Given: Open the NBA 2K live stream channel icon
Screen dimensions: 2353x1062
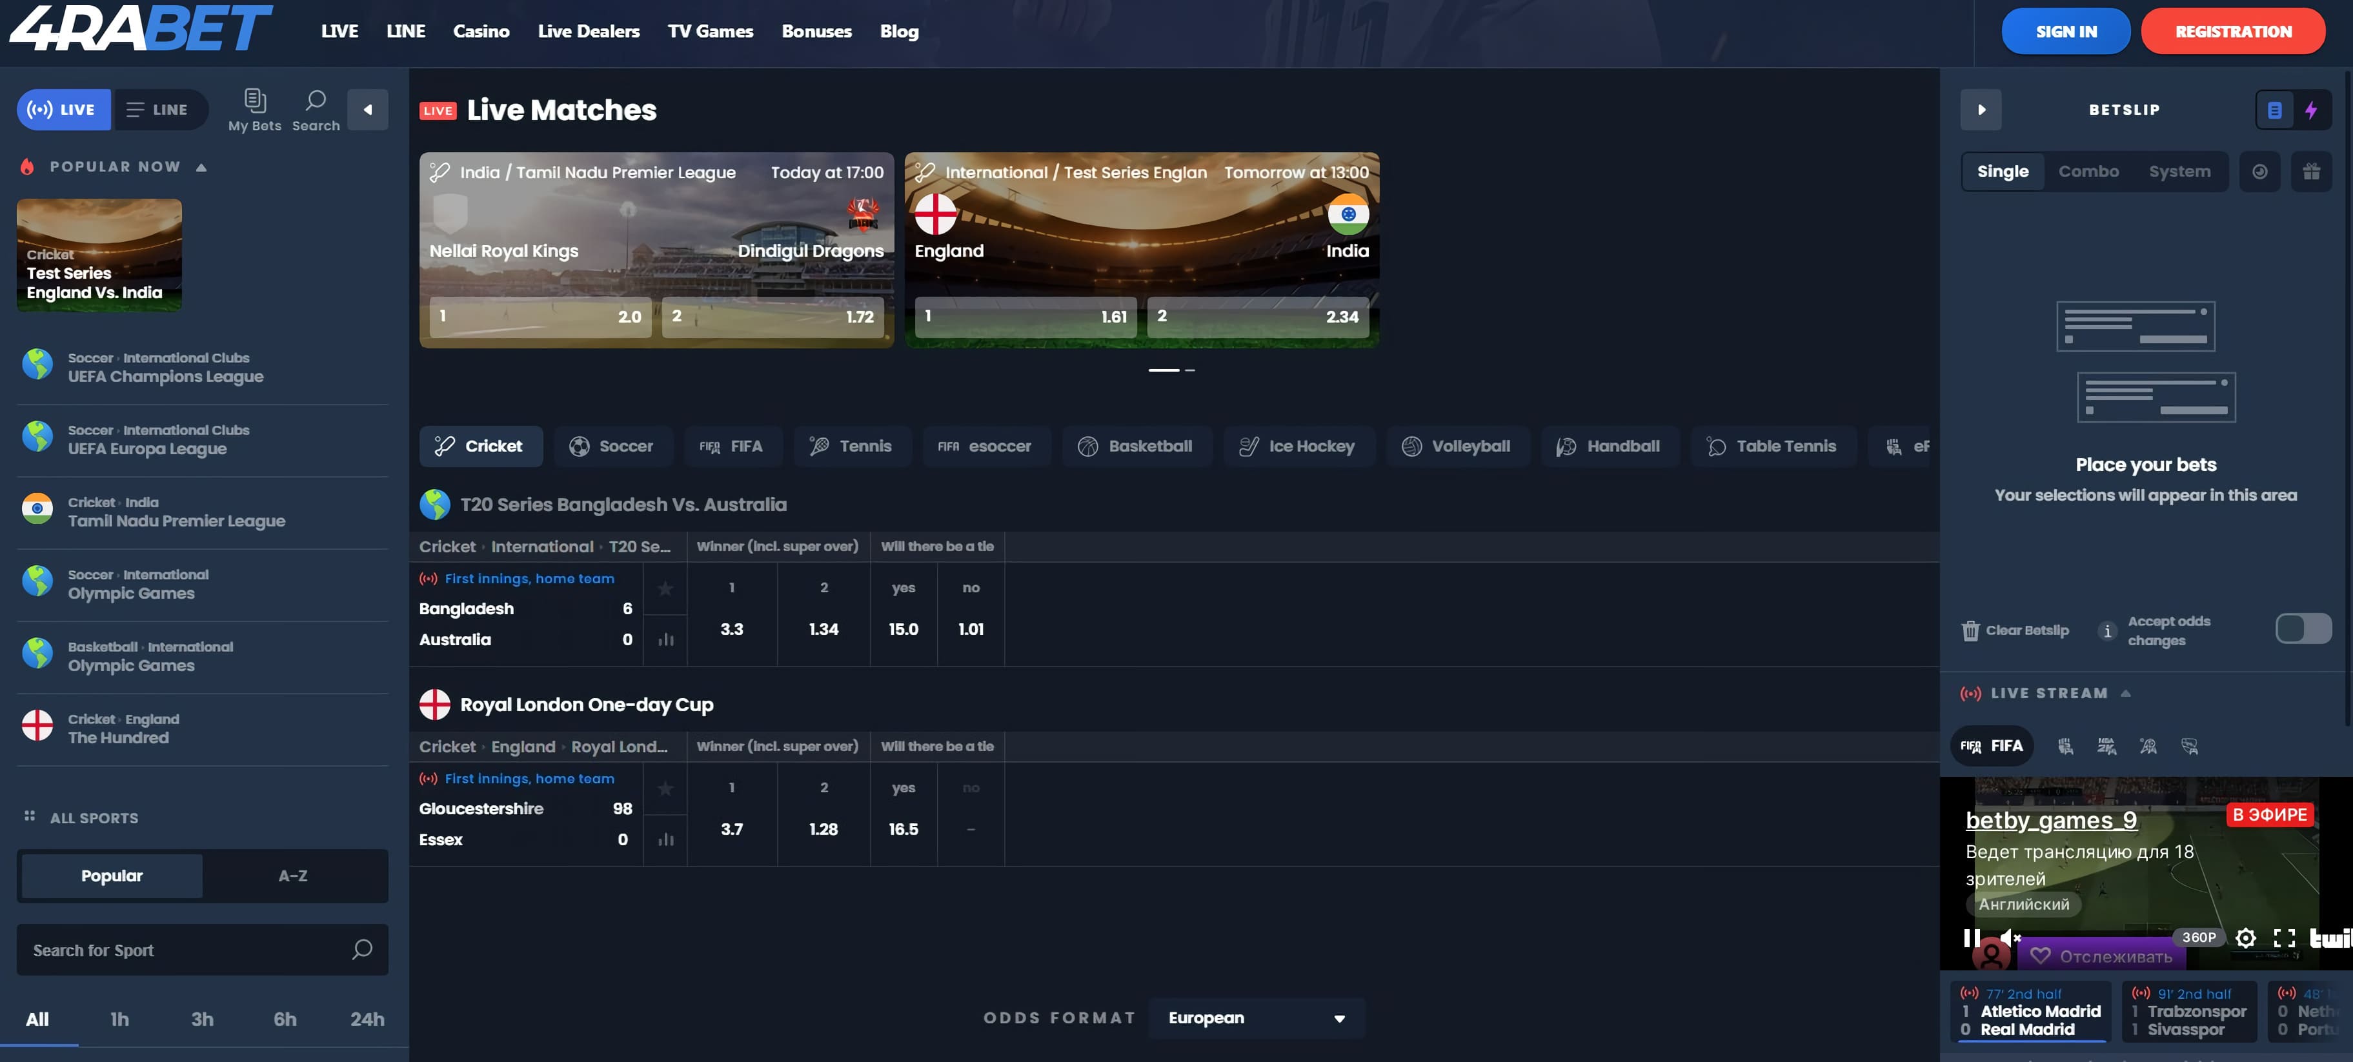Looking at the screenshot, I should pos(2107,746).
